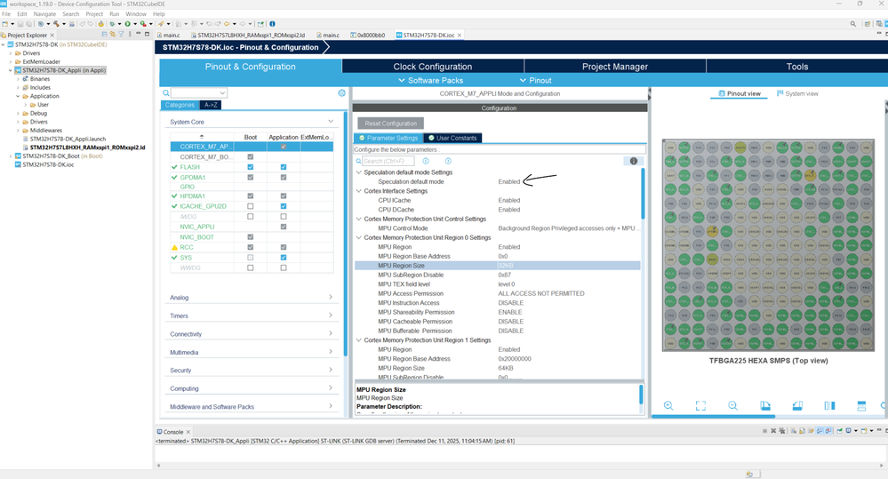Toggle FLASH Application checkbox
Image resolution: width=888 pixels, height=479 pixels.
(284, 167)
